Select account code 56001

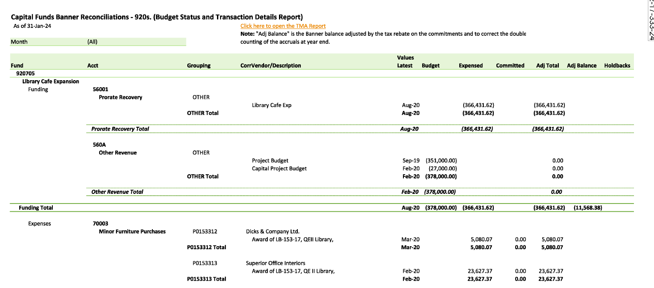(x=100, y=89)
